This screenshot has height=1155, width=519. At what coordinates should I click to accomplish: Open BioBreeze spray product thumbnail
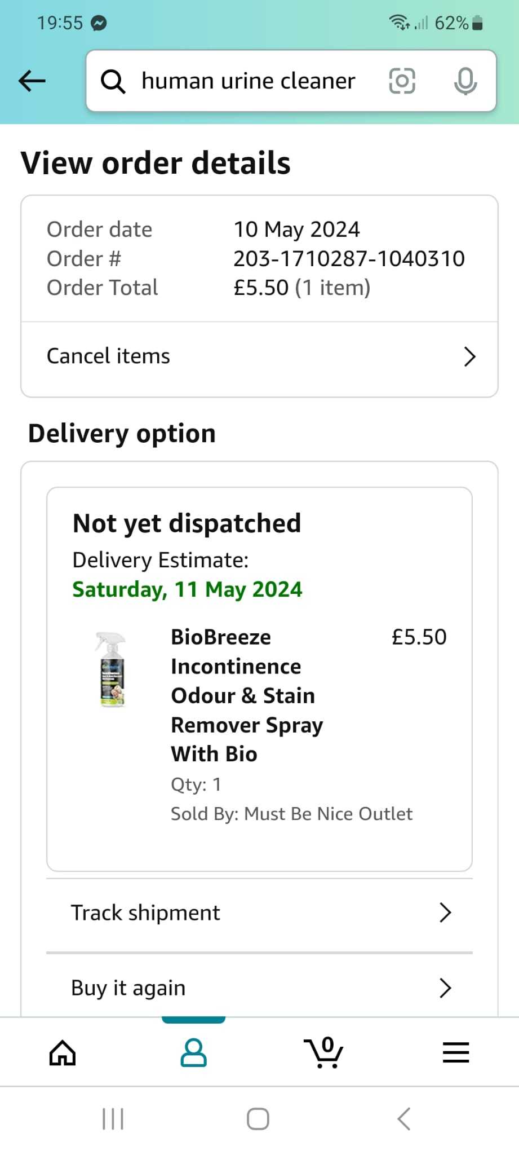tap(111, 669)
